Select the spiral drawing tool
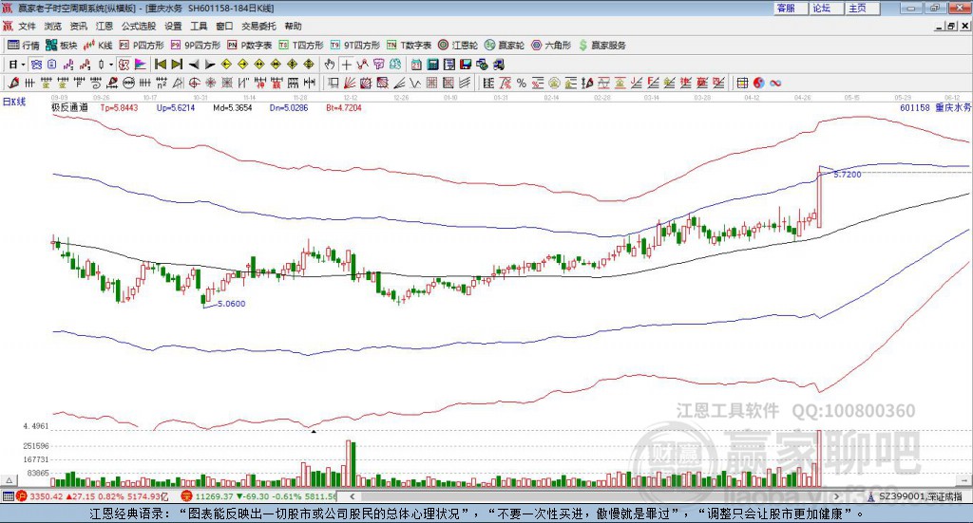The image size is (973, 523). [96, 83]
